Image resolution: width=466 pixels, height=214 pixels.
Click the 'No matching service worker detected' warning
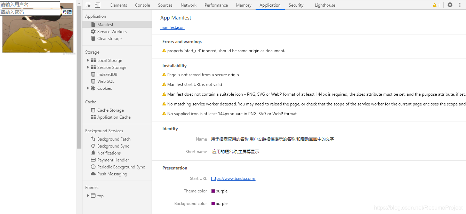(316, 104)
